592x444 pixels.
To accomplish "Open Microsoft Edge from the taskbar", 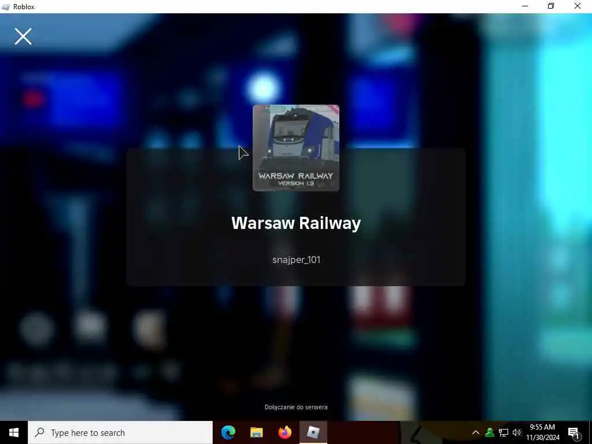I will (x=228, y=432).
